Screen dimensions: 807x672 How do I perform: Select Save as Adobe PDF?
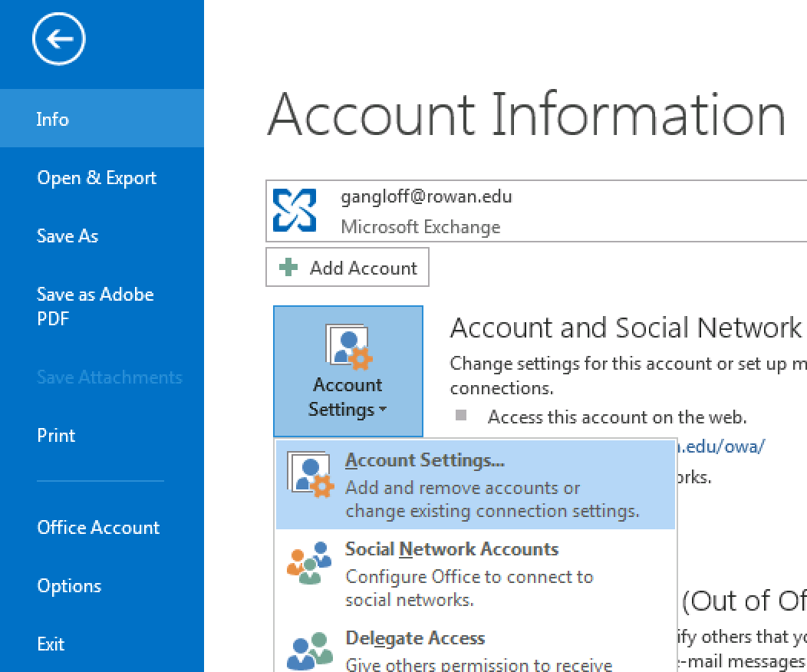[95, 306]
